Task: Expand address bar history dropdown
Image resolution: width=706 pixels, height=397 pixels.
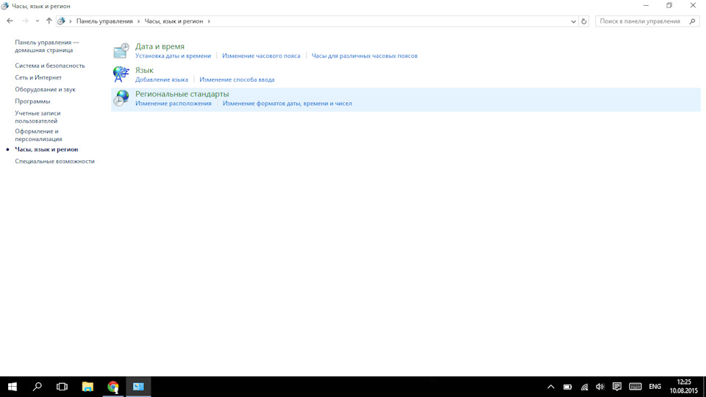Action: click(573, 21)
